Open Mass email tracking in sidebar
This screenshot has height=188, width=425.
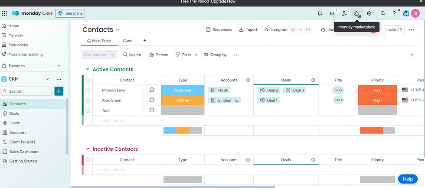(x=22, y=55)
